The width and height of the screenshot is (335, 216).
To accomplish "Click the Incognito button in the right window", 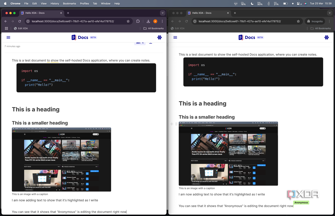I will [315, 21].
